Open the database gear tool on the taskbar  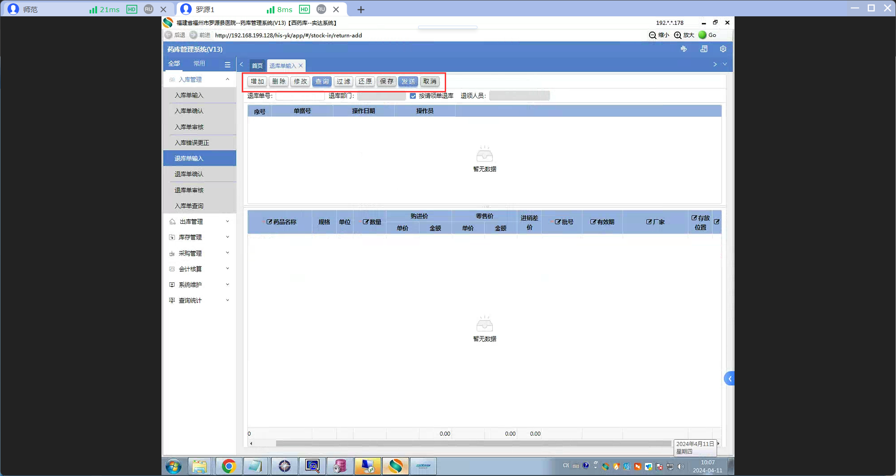[340, 466]
